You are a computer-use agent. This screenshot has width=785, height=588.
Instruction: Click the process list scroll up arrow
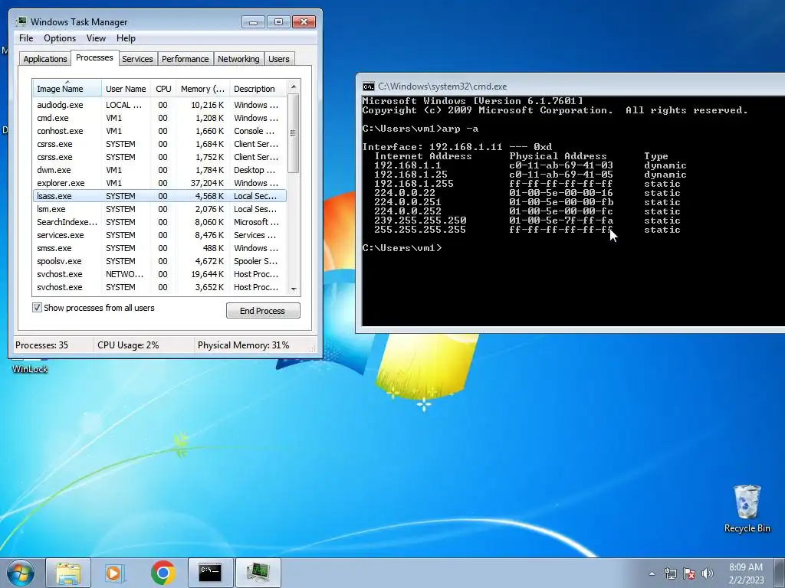pyautogui.click(x=294, y=87)
